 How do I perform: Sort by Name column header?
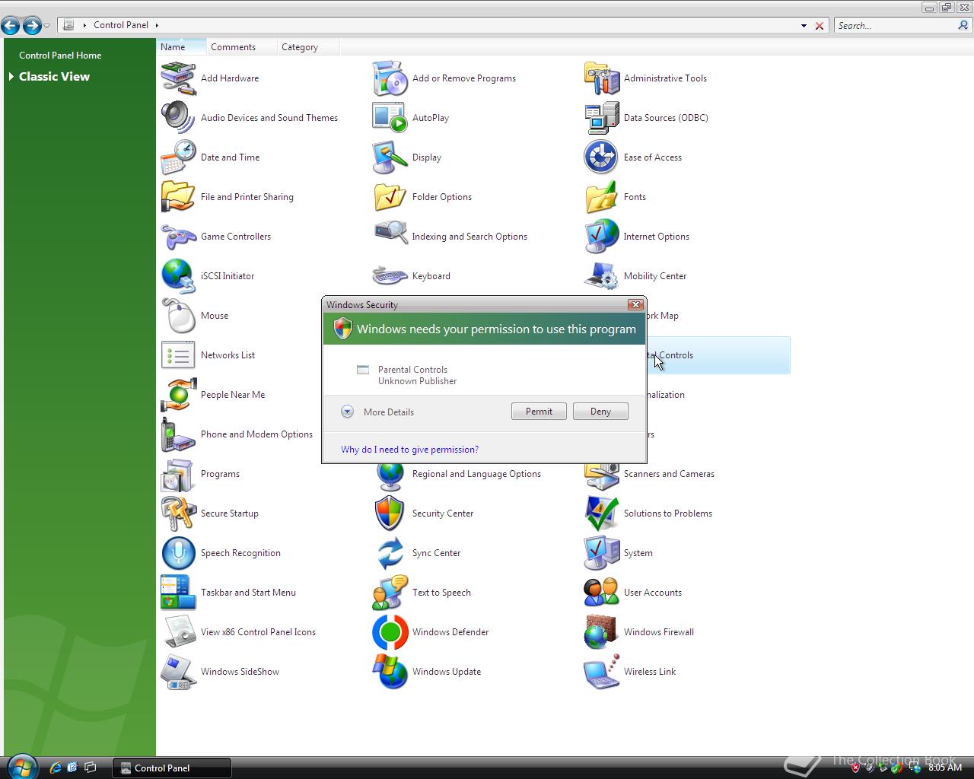coord(181,46)
